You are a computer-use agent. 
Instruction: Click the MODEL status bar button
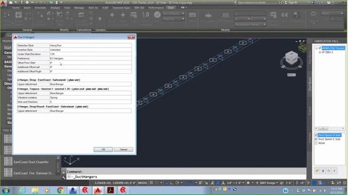click(x=142, y=183)
